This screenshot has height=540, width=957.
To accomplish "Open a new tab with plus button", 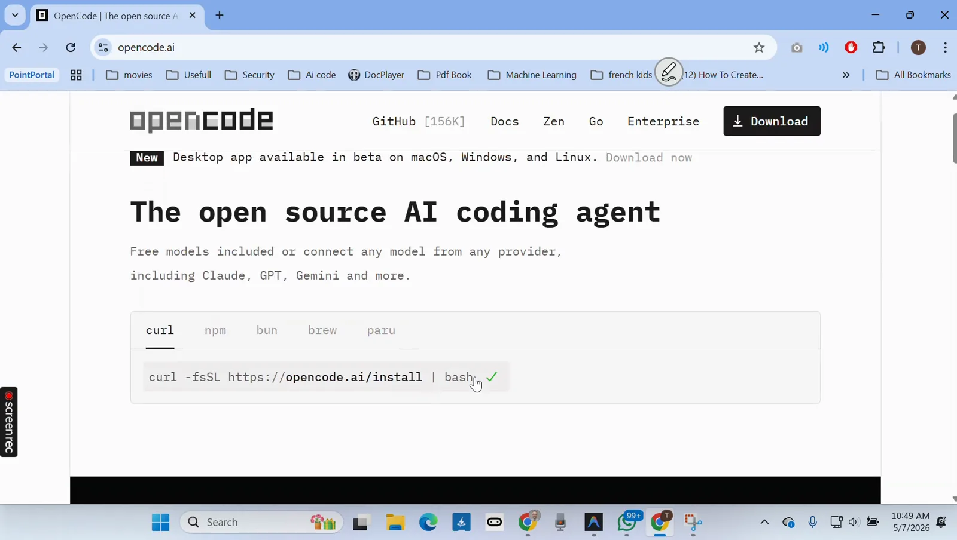I will 220,15.
